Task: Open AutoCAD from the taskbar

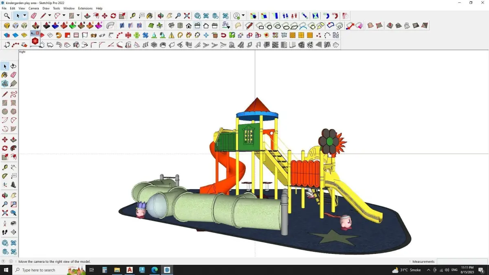Action: pyautogui.click(x=130, y=270)
